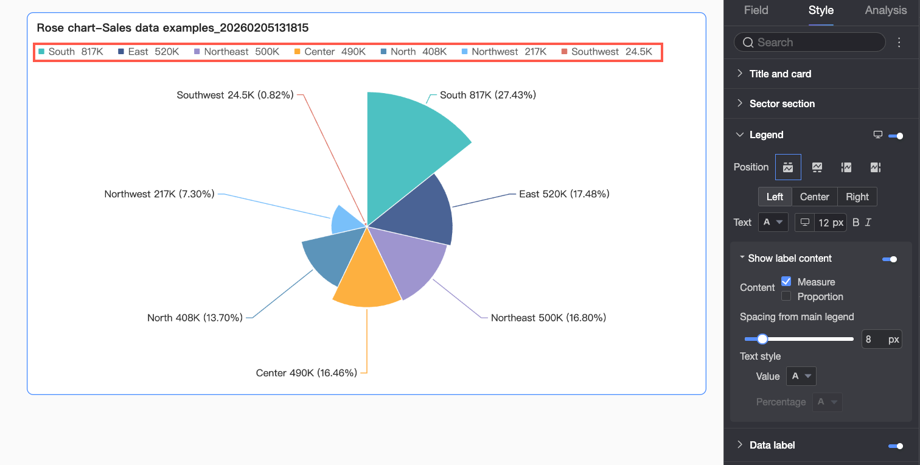Switch to the Field tab
920x465 pixels.
(756, 10)
